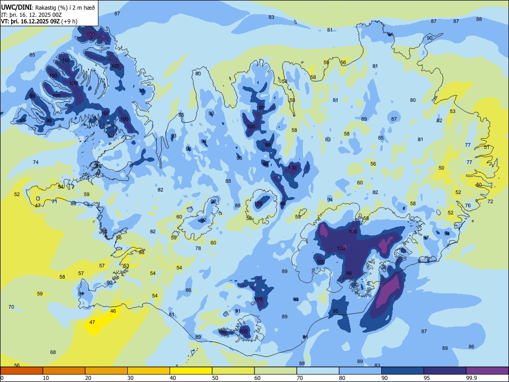Choose the amber 30–40 legend swatch
Screen dimensions: 509x382
pos(149,371)
